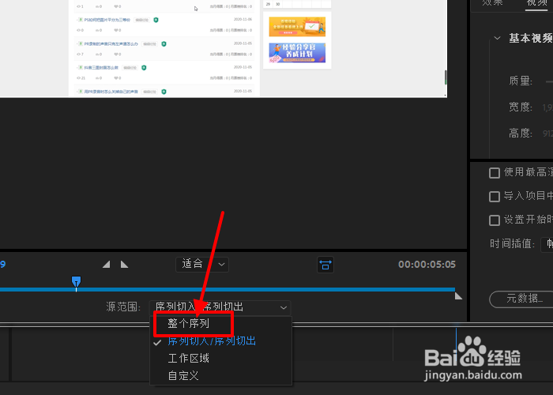Check the 设置开始时间码 checkbox
This screenshot has width=553, height=395.
tap(495, 220)
